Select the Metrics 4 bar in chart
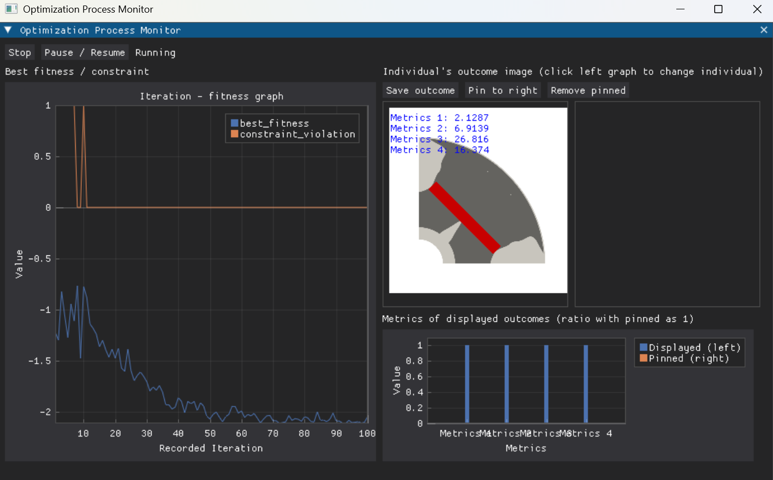This screenshot has width=773, height=480. (x=586, y=383)
